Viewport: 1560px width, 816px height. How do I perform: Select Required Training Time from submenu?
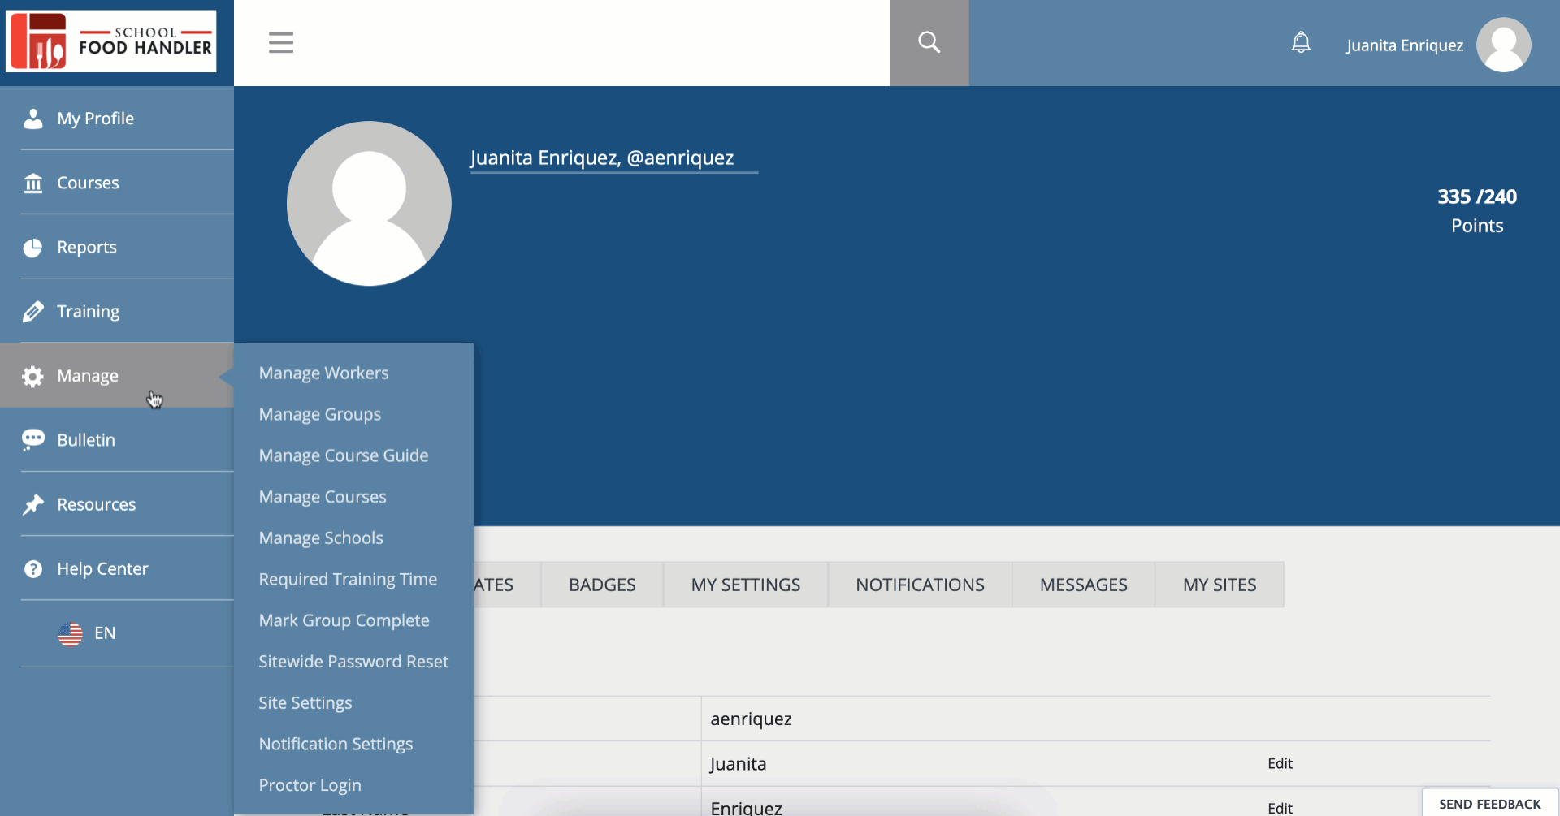tap(348, 579)
